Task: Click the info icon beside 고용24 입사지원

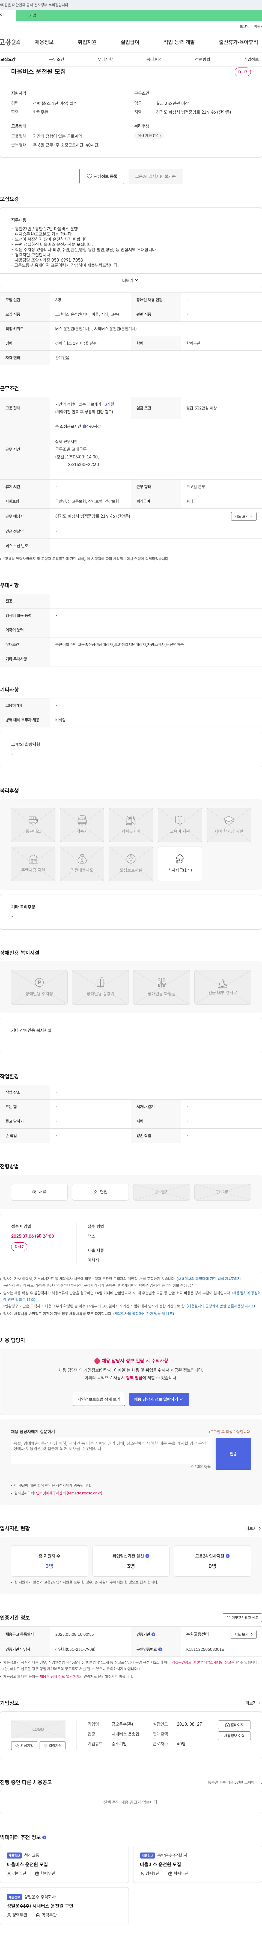Action: 227,1556
